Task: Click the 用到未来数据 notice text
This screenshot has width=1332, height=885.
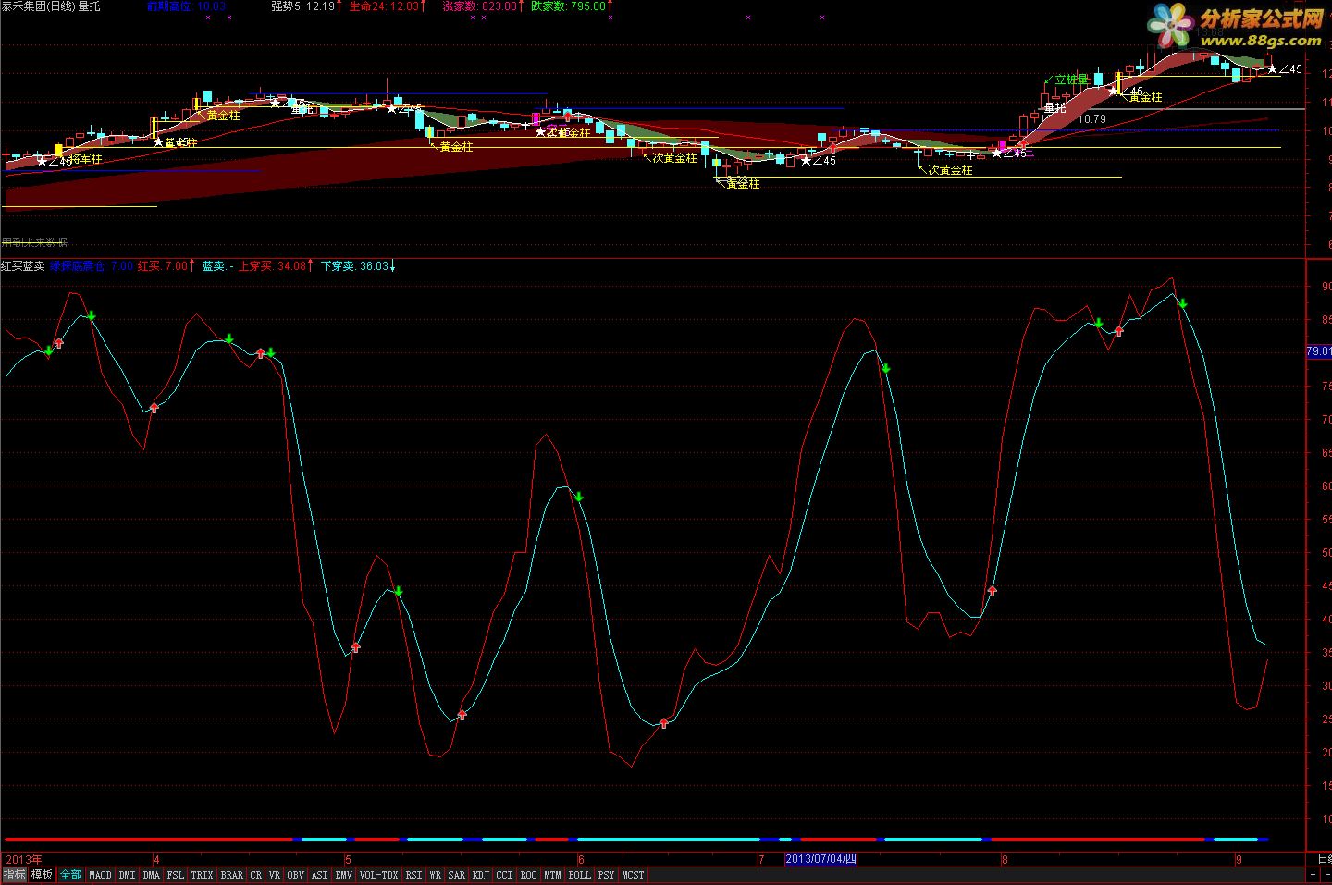Action: [x=34, y=242]
